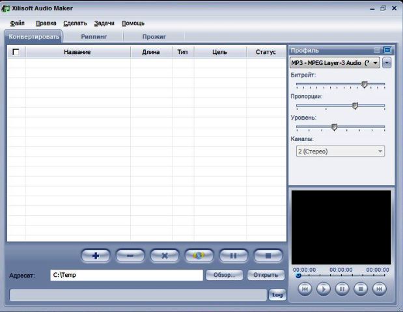Skip to next track in player
Screen dimensions: 403x312
coord(380,289)
